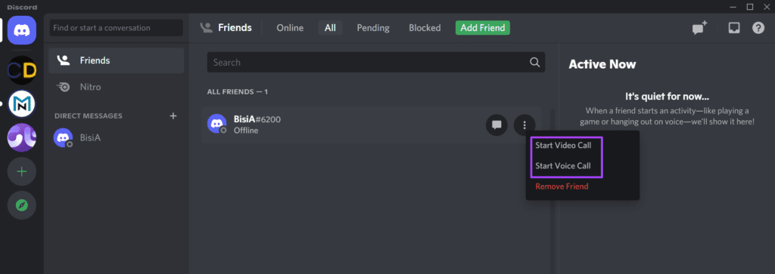775x274 pixels.
Task: Open the purple server icon in sidebar
Action: pos(22,137)
